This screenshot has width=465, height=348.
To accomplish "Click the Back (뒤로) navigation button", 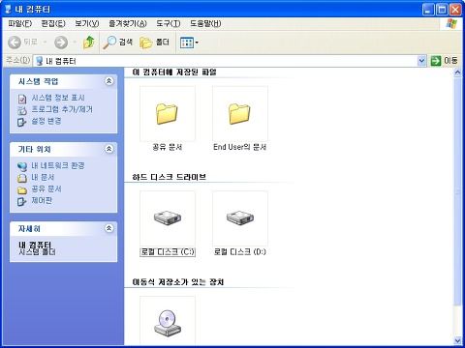I will pos(22,43).
